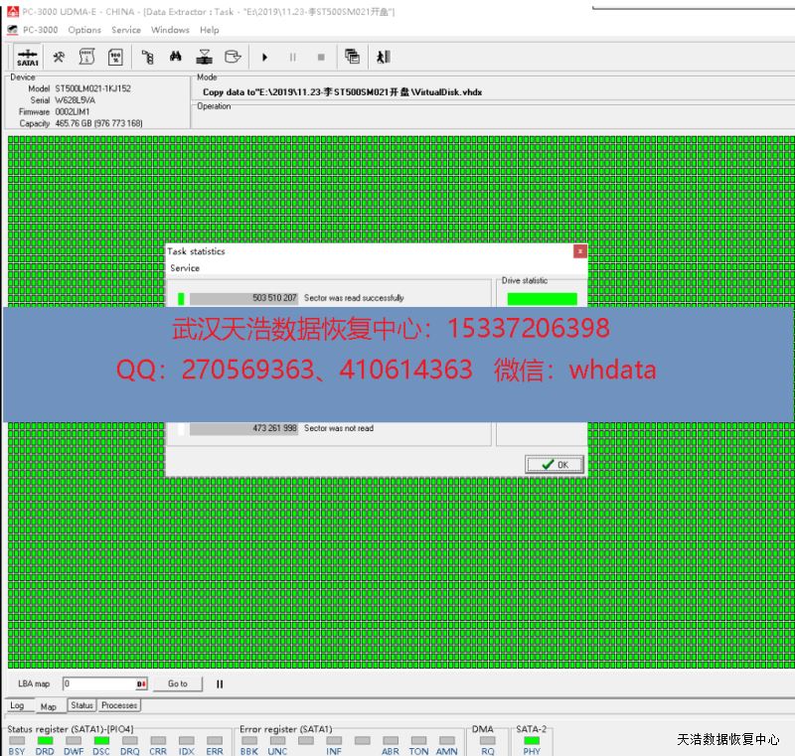The image size is (795, 756).
Task: Open the Processes tab
Action: (119, 705)
